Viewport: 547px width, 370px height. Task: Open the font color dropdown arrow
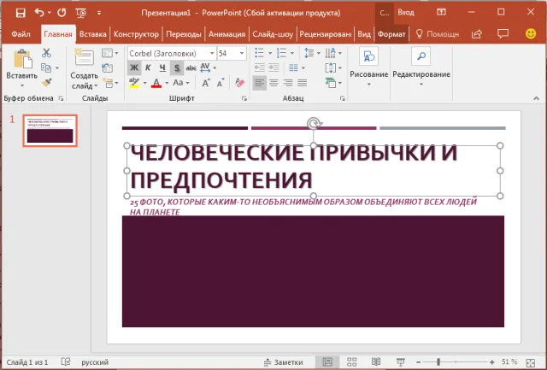pos(167,83)
